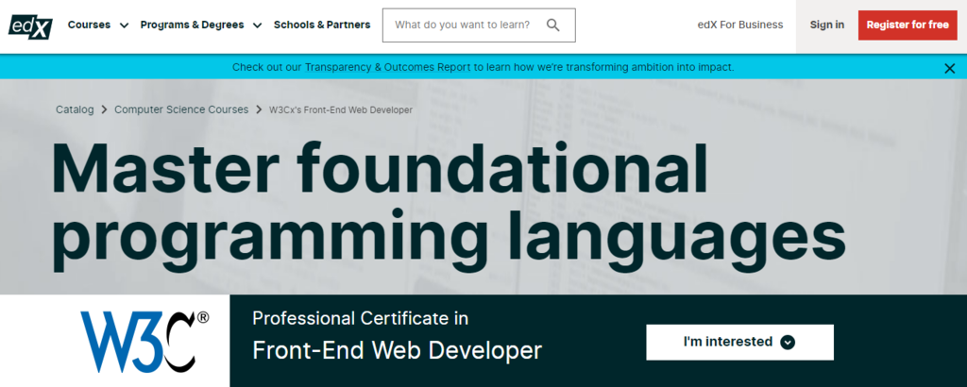The image size is (967, 387).
Task: Click the Sign in button
Action: (827, 25)
